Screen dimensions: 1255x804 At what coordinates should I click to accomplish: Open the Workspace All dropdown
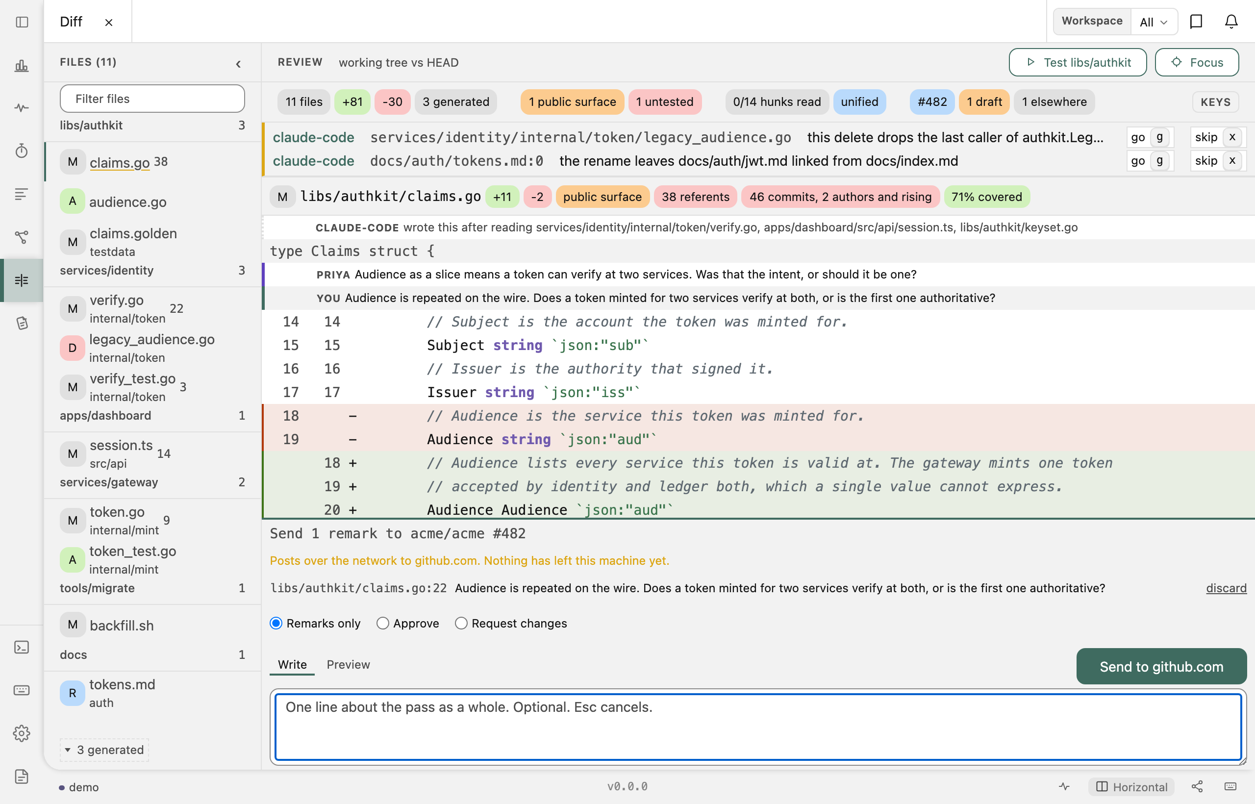click(x=1154, y=22)
